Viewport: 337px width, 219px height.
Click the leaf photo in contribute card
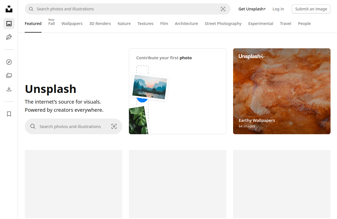click(139, 120)
